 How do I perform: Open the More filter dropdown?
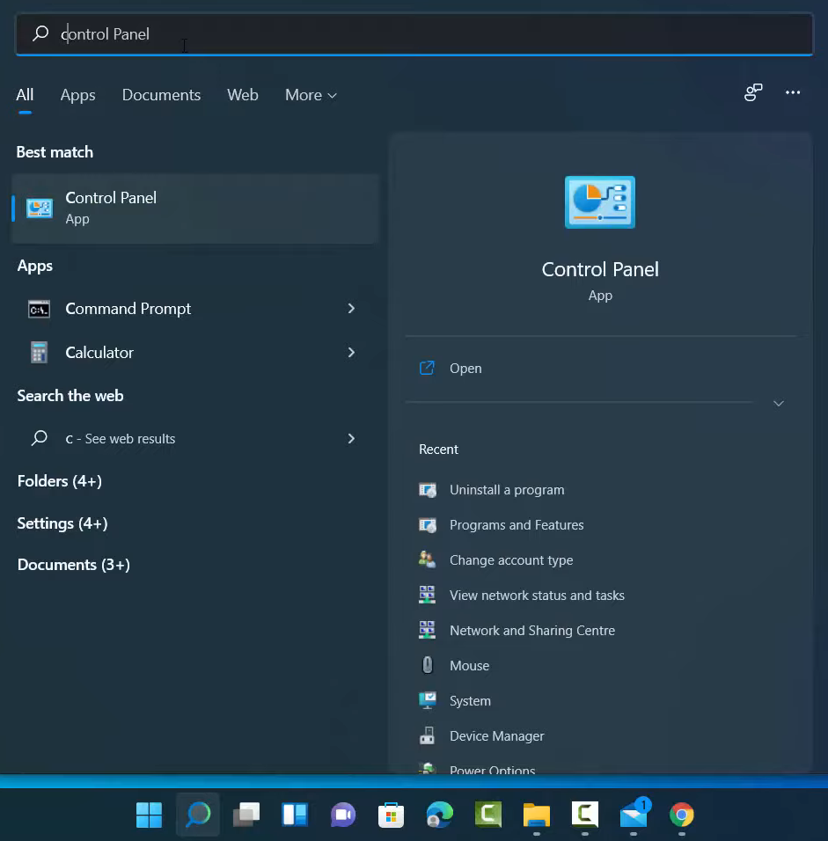311,95
